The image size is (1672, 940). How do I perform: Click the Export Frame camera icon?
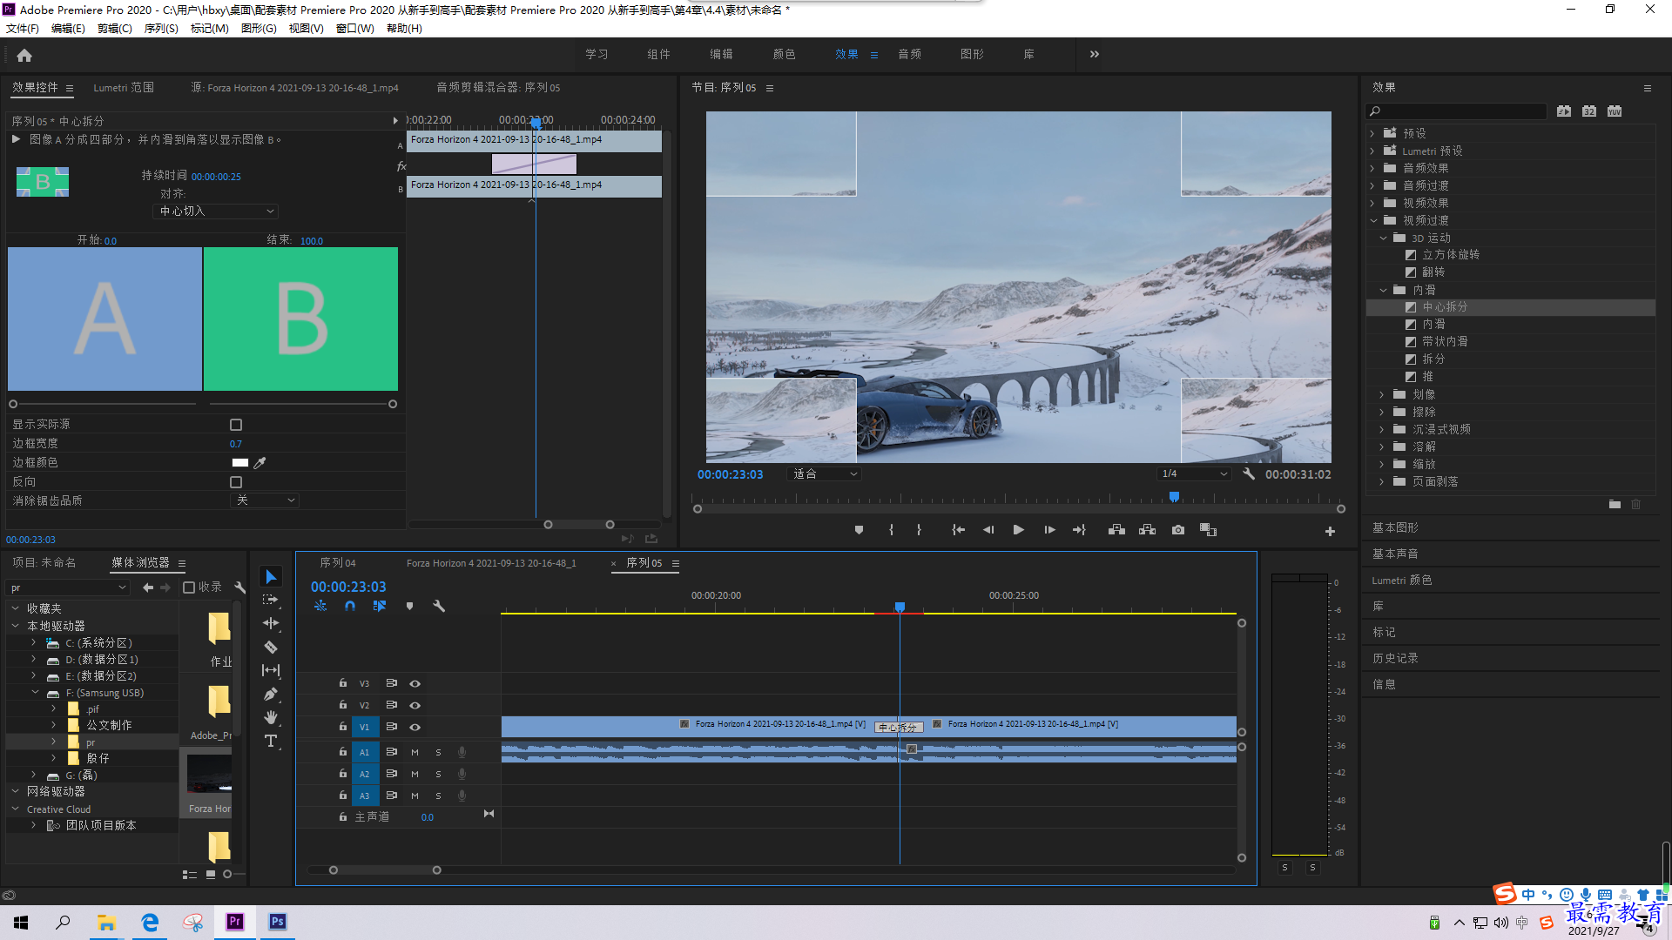tap(1178, 529)
